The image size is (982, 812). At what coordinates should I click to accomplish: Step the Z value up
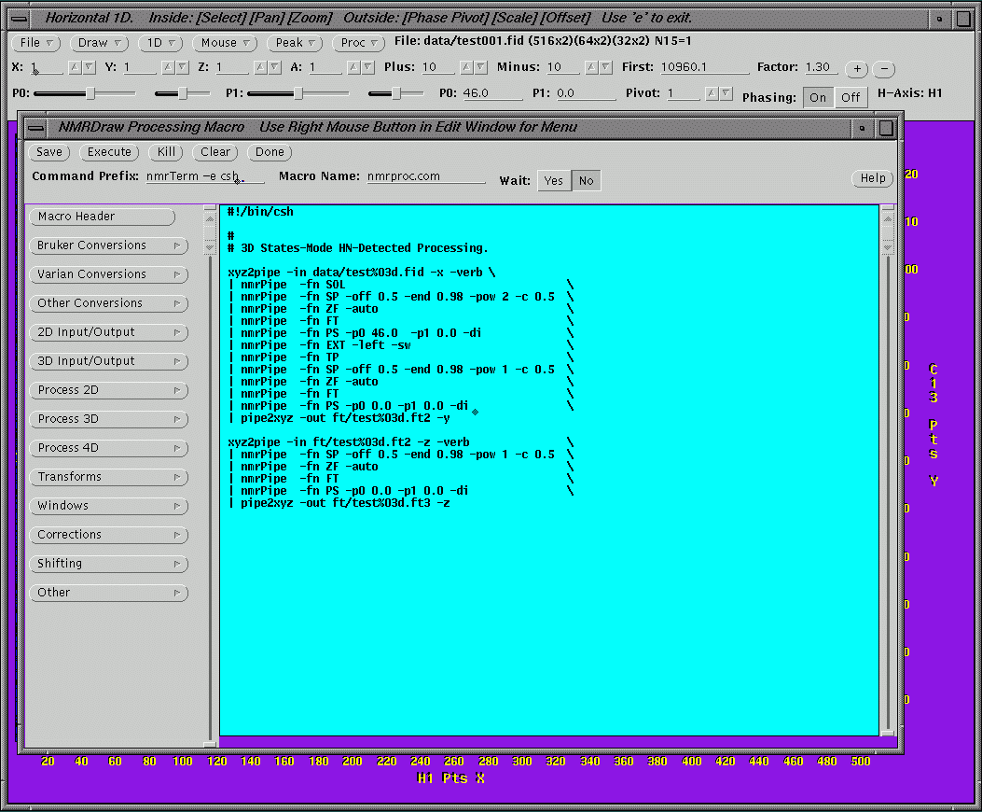pyautogui.click(x=260, y=66)
